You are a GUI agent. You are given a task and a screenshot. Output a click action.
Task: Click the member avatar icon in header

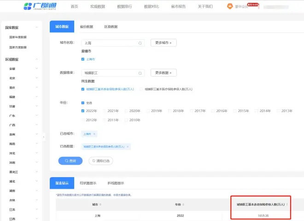[x=230, y=6]
